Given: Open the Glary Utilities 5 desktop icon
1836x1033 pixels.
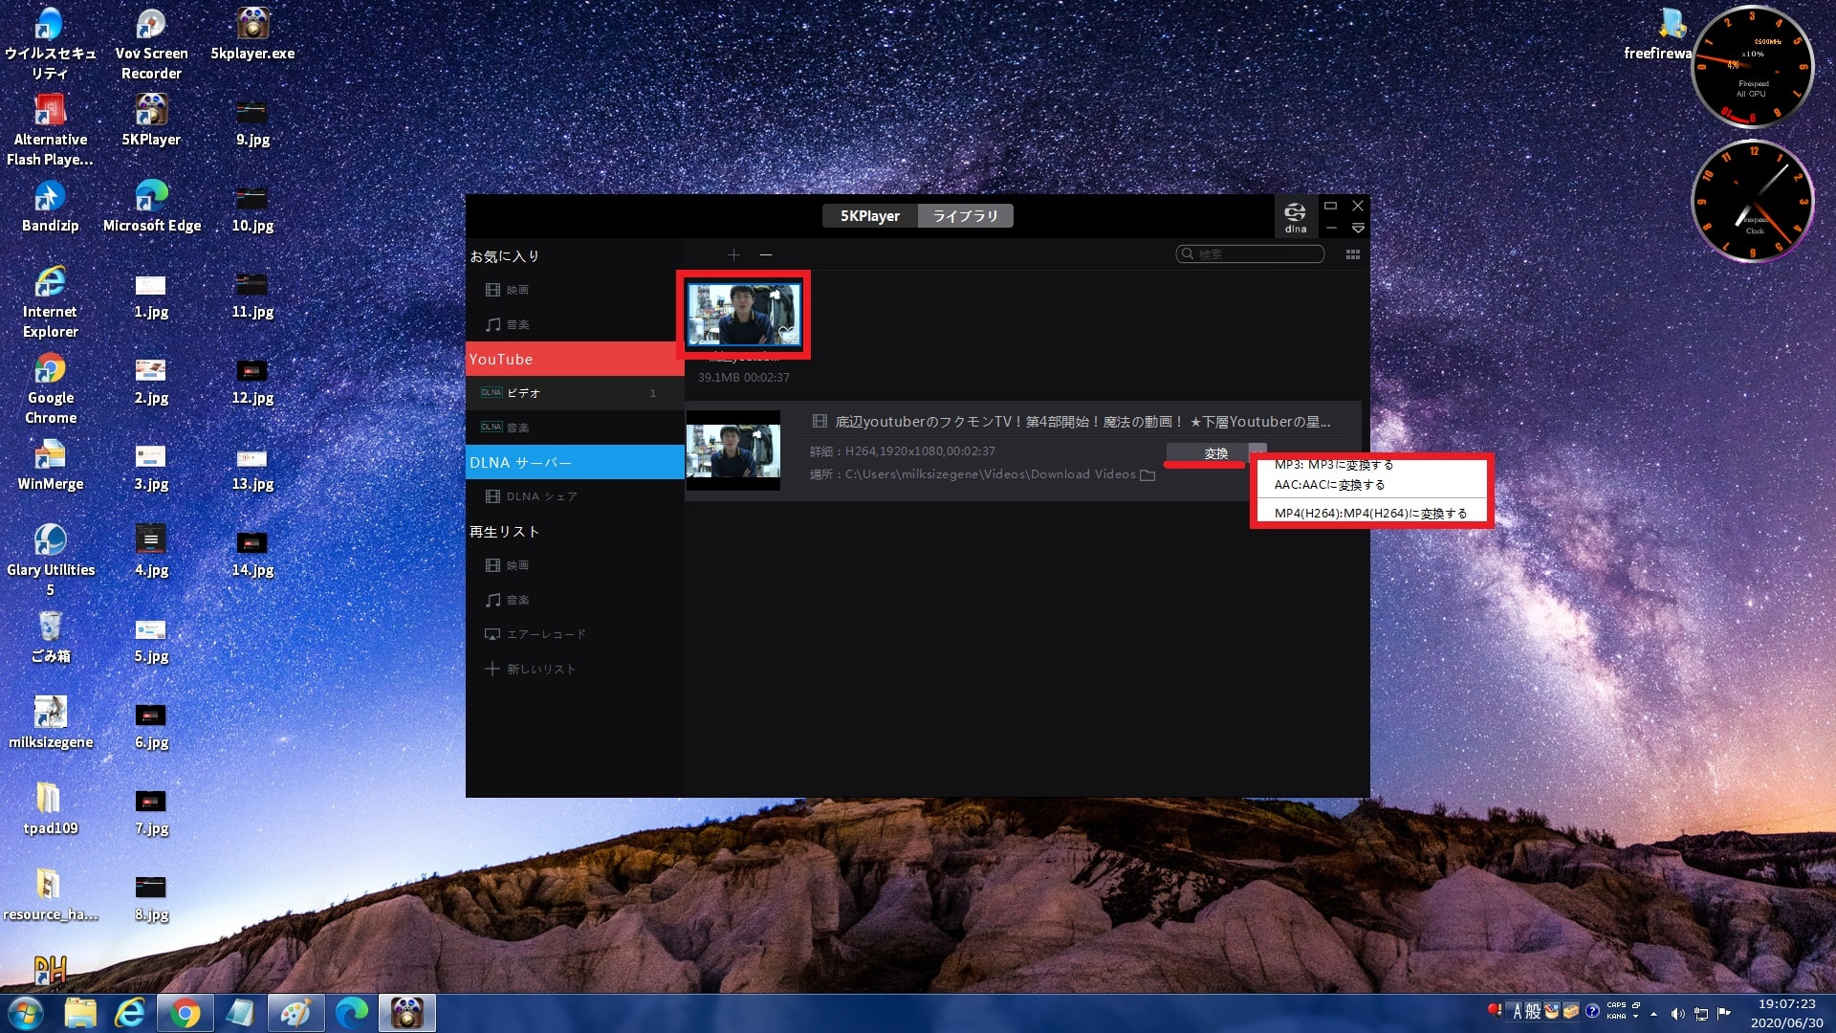Looking at the screenshot, I should 50,560.
